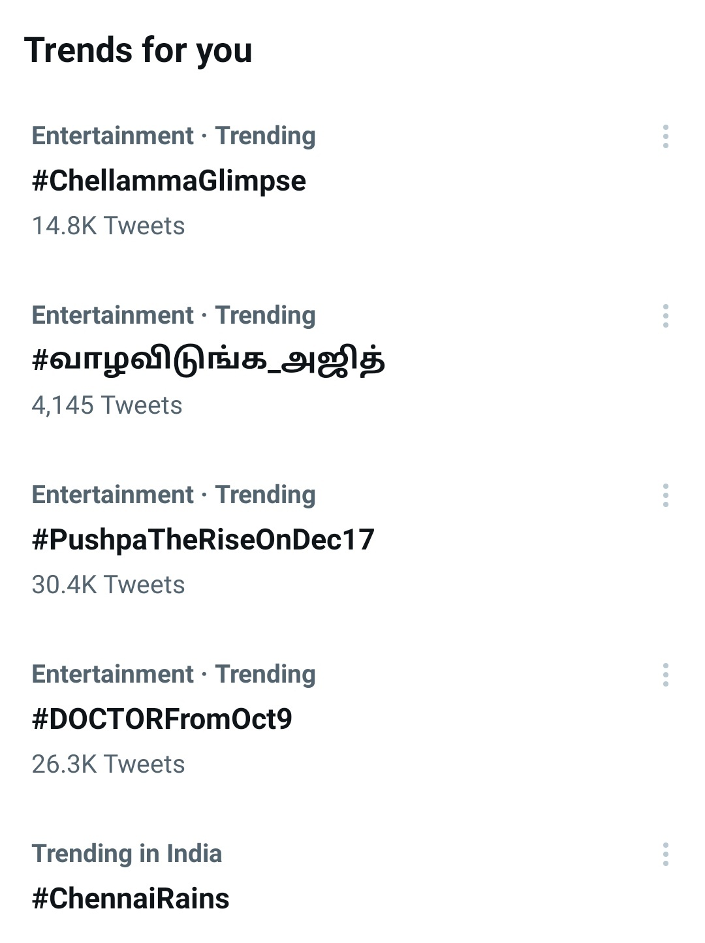This screenshot has width=705, height=943.
Task: Open the more options icon for #PushpaTheRiseOnDec17
Action: pos(666,496)
